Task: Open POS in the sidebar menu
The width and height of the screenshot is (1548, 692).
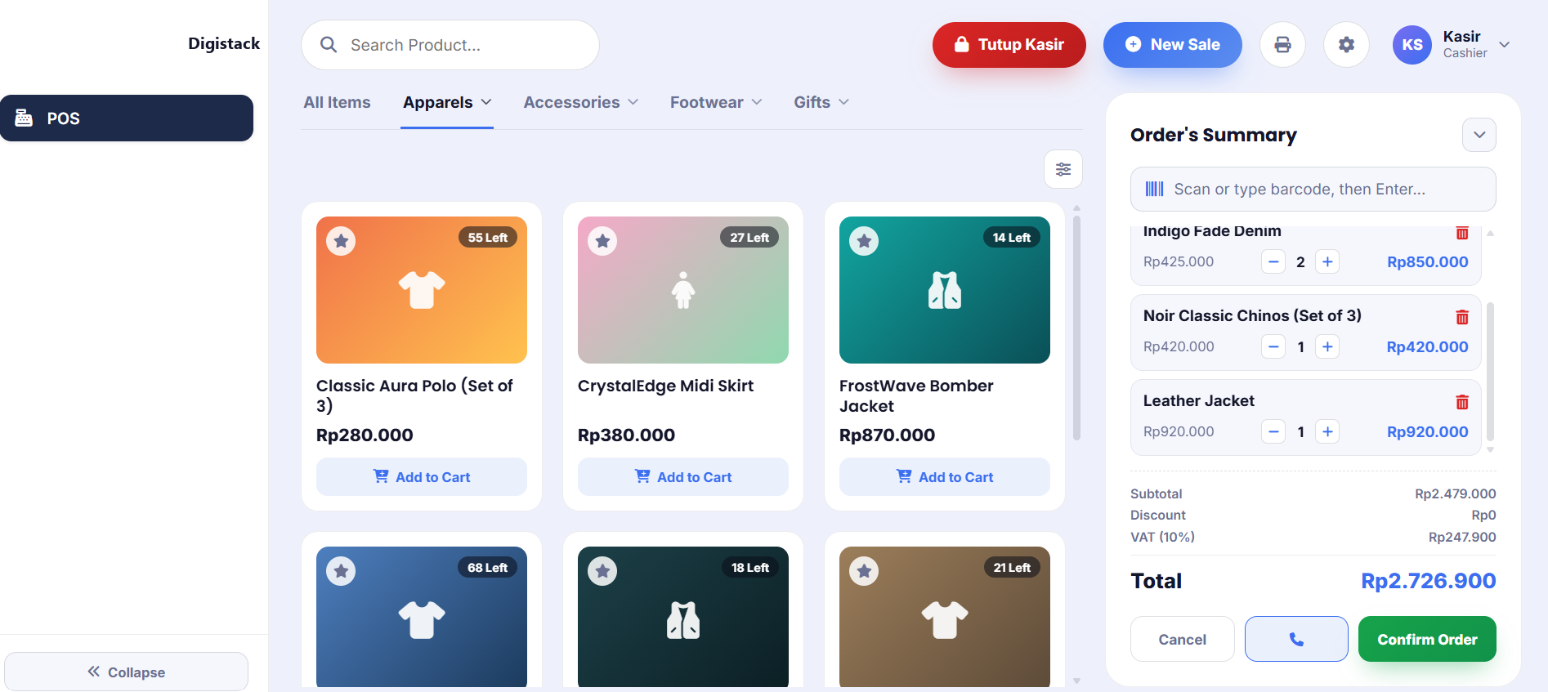Action: click(127, 118)
